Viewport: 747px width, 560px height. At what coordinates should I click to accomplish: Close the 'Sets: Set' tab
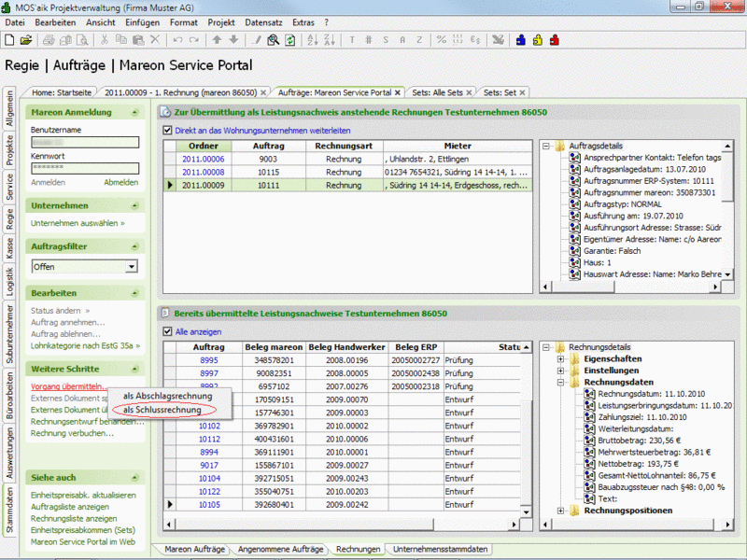click(x=522, y=92)
